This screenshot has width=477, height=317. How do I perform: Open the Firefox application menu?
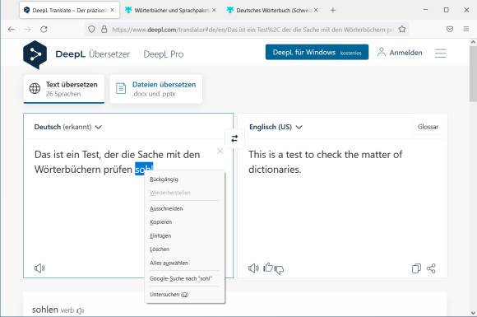coord(466,29)
